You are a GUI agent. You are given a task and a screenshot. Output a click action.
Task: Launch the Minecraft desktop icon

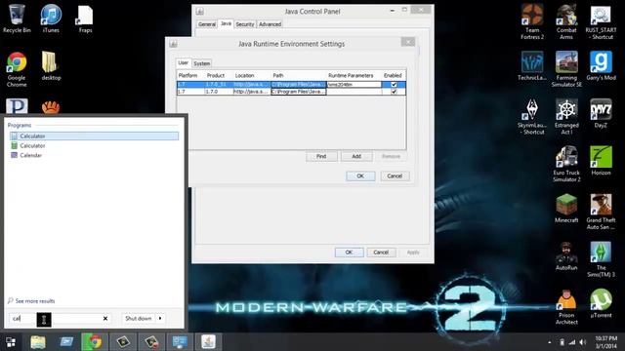click(x=566, y=208)
